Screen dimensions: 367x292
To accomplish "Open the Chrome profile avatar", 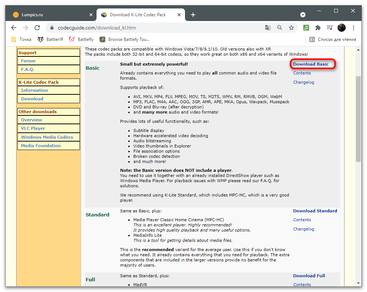I will (342, 28).
